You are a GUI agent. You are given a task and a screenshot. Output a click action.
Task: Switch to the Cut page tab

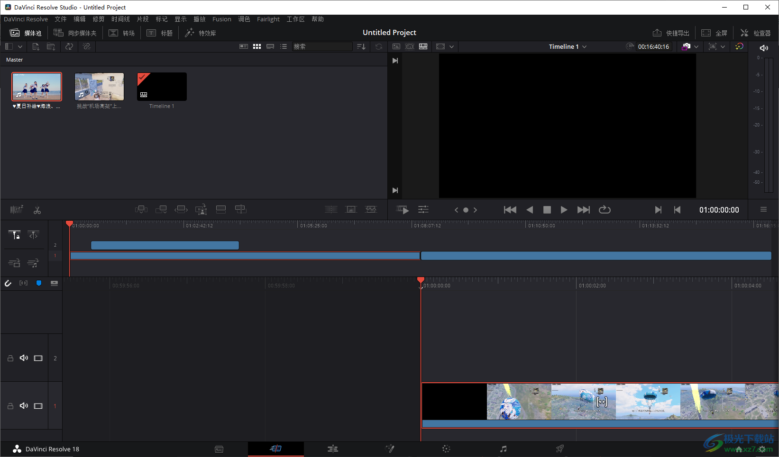tap(276, 448)
